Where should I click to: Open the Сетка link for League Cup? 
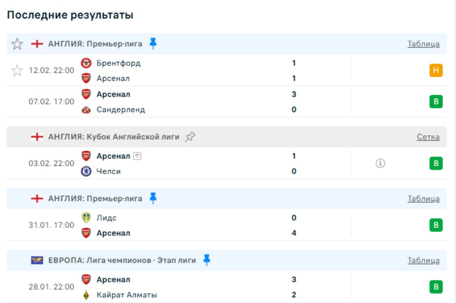click(x=428, y=137)
